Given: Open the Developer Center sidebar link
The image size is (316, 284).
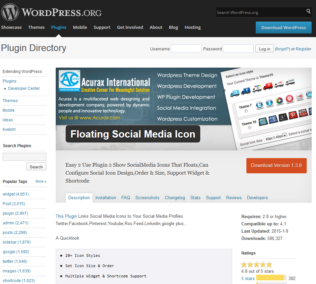Looking at the screenshot, I should pyautogui.click(x=24, y=88).
